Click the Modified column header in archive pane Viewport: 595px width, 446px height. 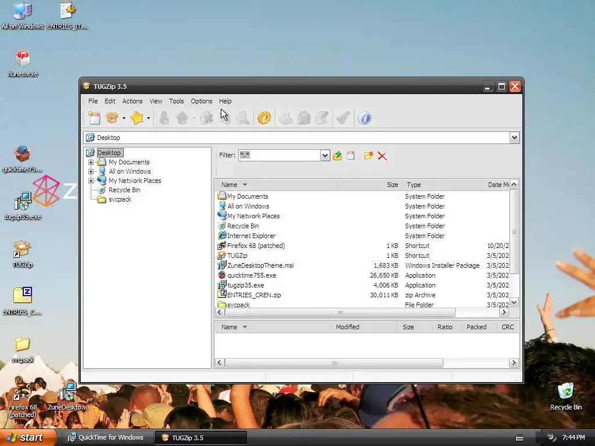[x=364, y=327]
